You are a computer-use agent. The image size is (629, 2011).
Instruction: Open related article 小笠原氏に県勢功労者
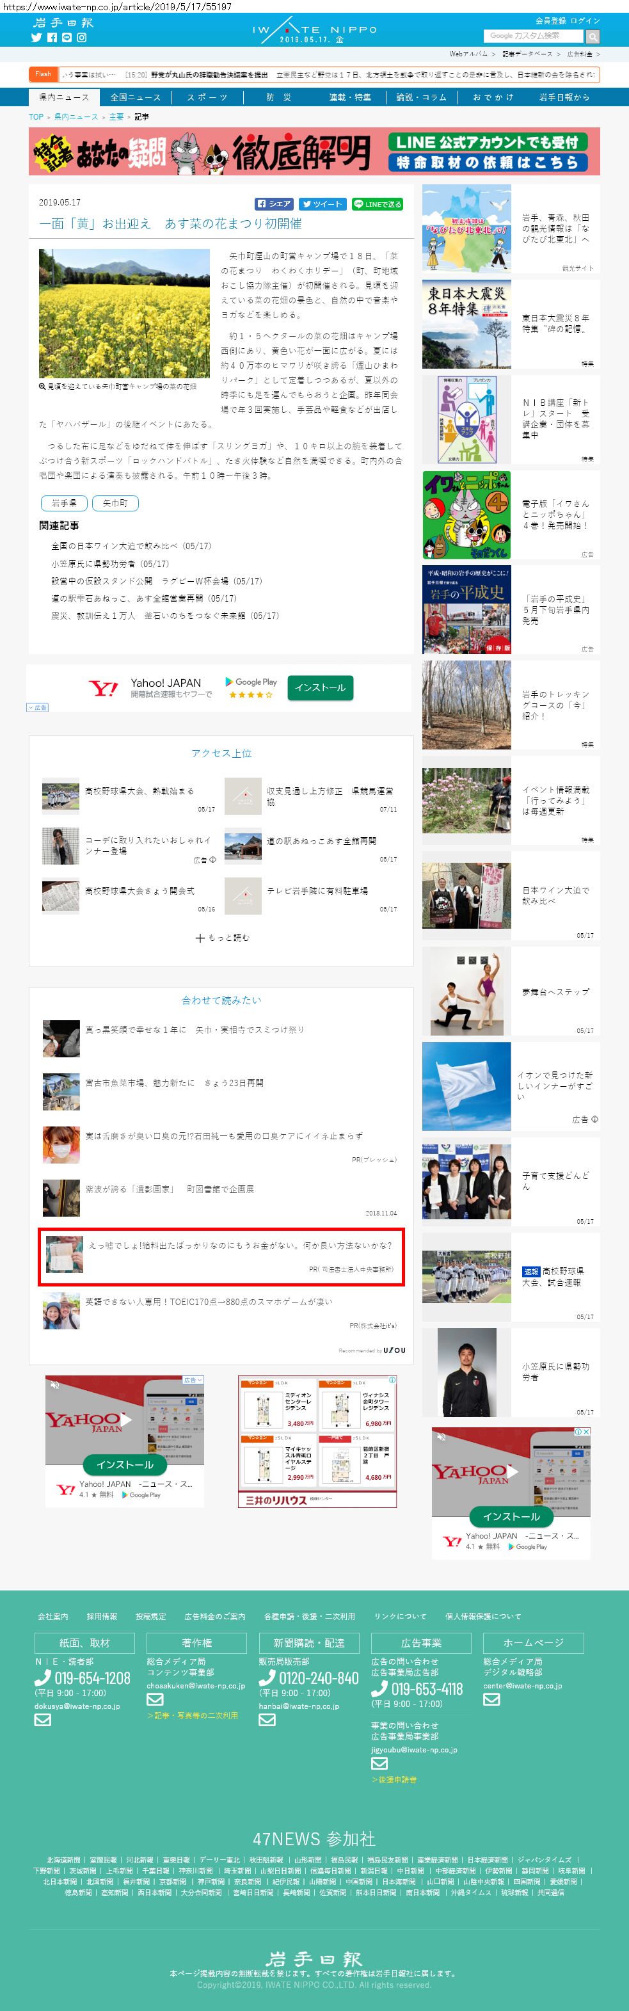[110, 564]
